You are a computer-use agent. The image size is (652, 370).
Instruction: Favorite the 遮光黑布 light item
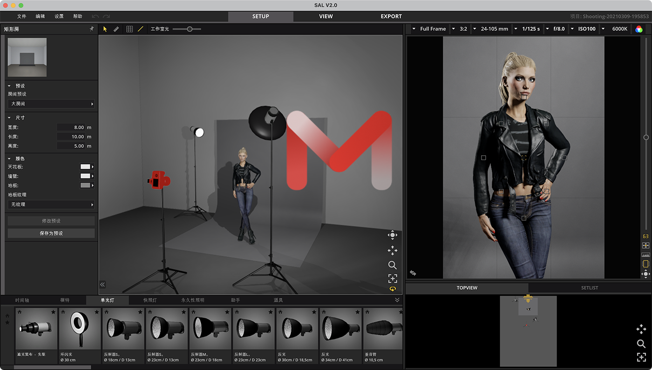coord(53,312)
